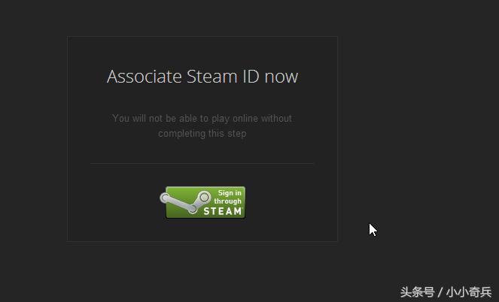The height and width of the screenshot is (302, 499).
Task: Click the small left circle of the Steam logo
Action: (x=165, y=198)
